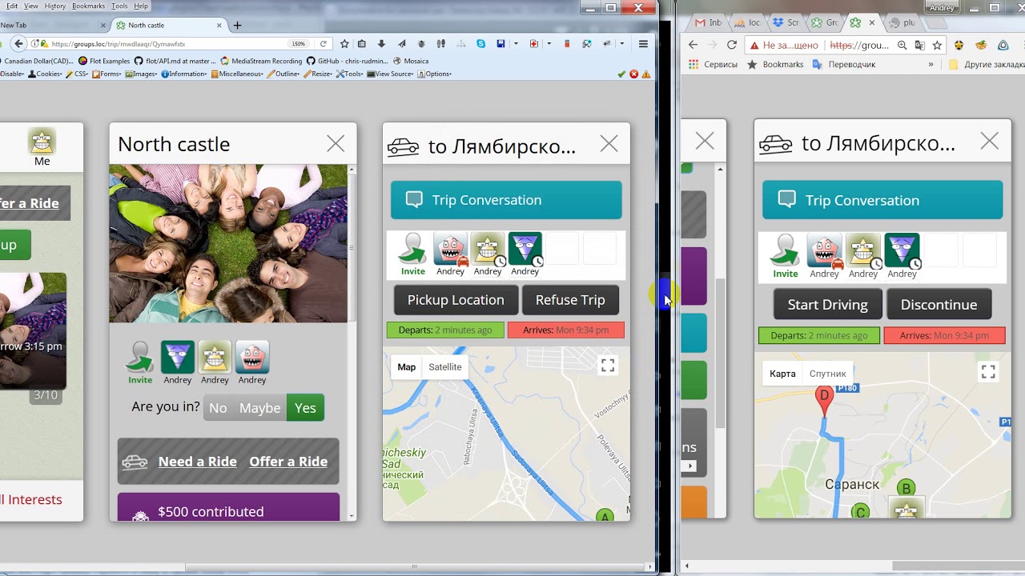Click the Need a Ride link
The image size is (1025, 576).
[198, 462]
